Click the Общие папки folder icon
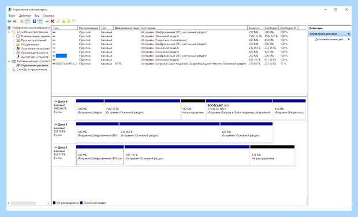Viewport: 358px width, 217px height. [x=18, y=44]
